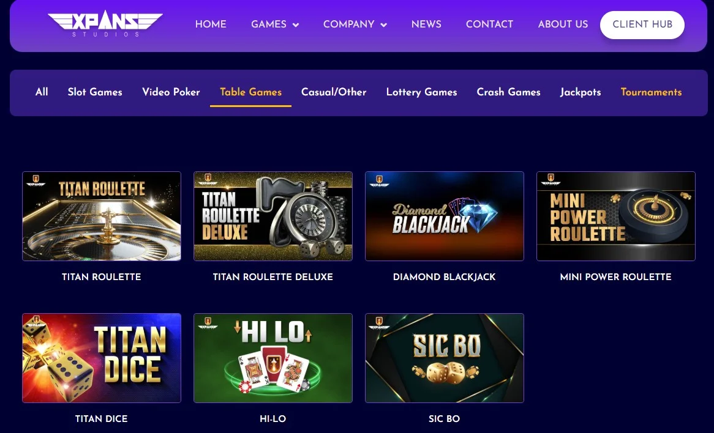Click the SIC BO title link

444,419
